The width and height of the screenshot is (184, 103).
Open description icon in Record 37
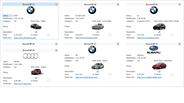(36, 32)
